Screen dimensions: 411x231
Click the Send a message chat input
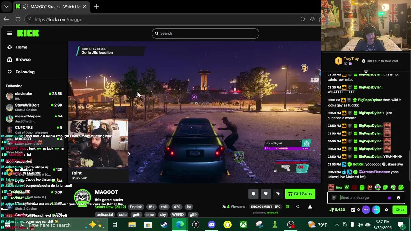tap(363, 198)
